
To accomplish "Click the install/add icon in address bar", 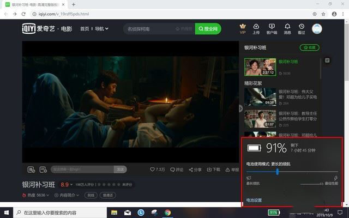I will (315, 14).
